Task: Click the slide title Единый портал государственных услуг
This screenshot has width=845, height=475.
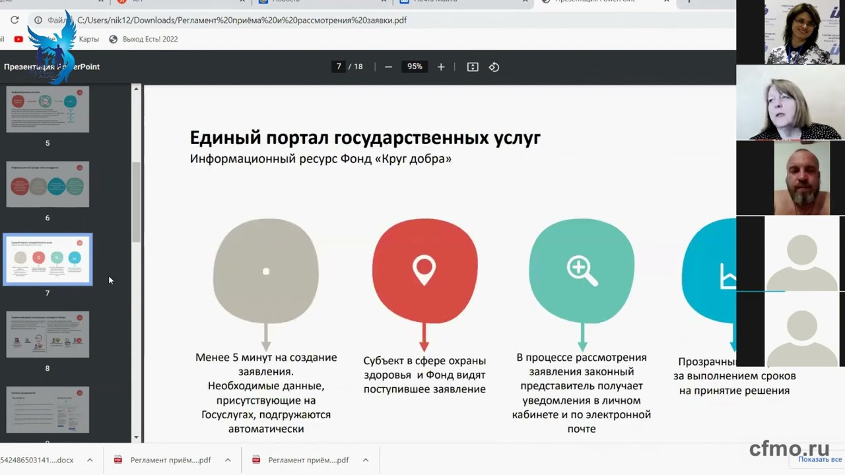Action: point(365,137)
